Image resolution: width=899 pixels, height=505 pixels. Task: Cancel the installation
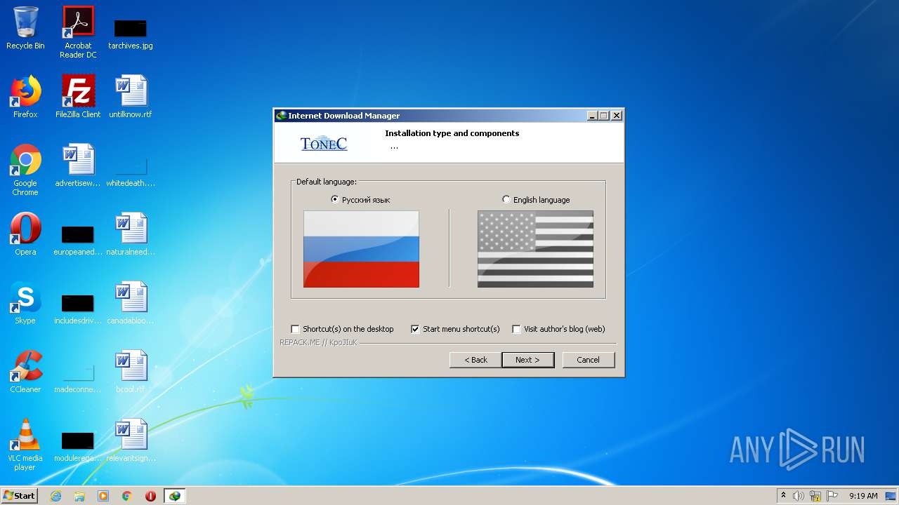point(589,360)
